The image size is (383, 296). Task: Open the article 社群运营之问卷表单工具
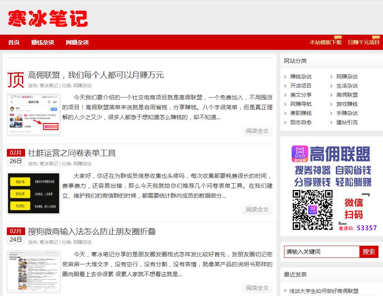coord(71,154)
